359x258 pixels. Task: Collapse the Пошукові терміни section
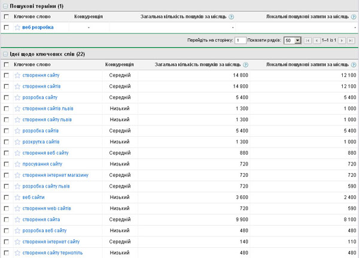(x=5, y=7)
